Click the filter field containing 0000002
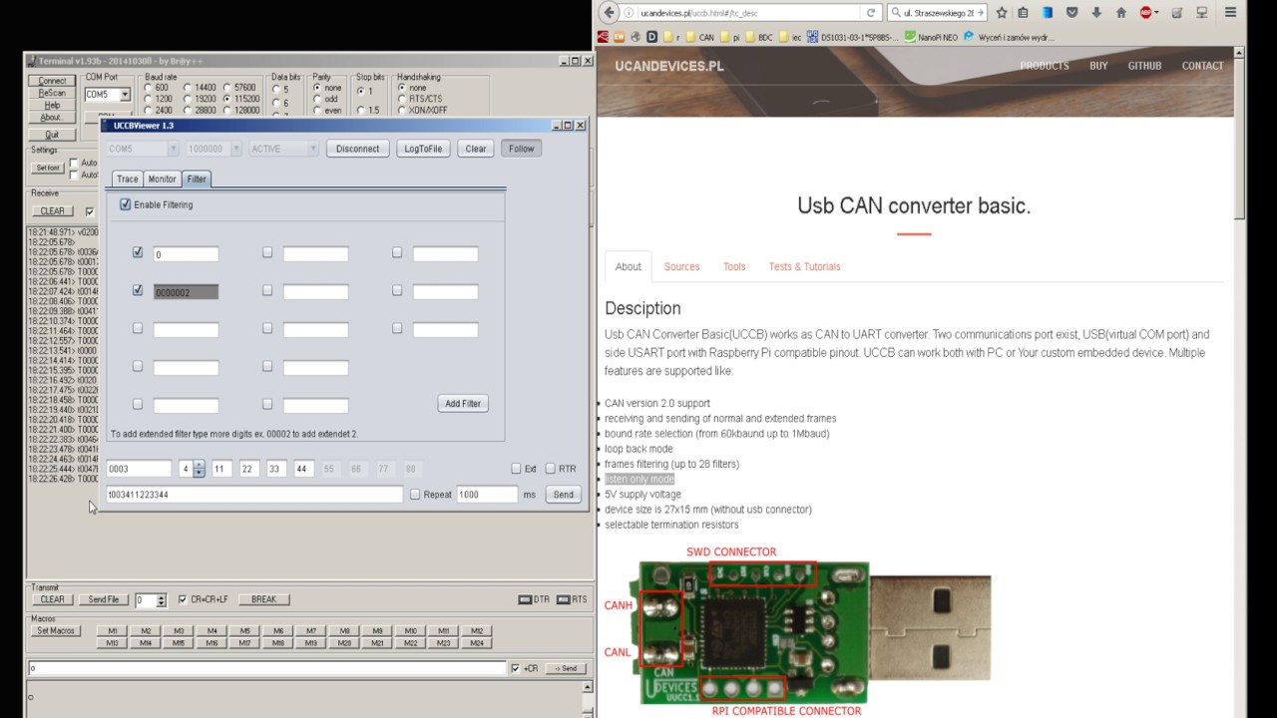This screenshot has width=1277, height=718. 186,292
